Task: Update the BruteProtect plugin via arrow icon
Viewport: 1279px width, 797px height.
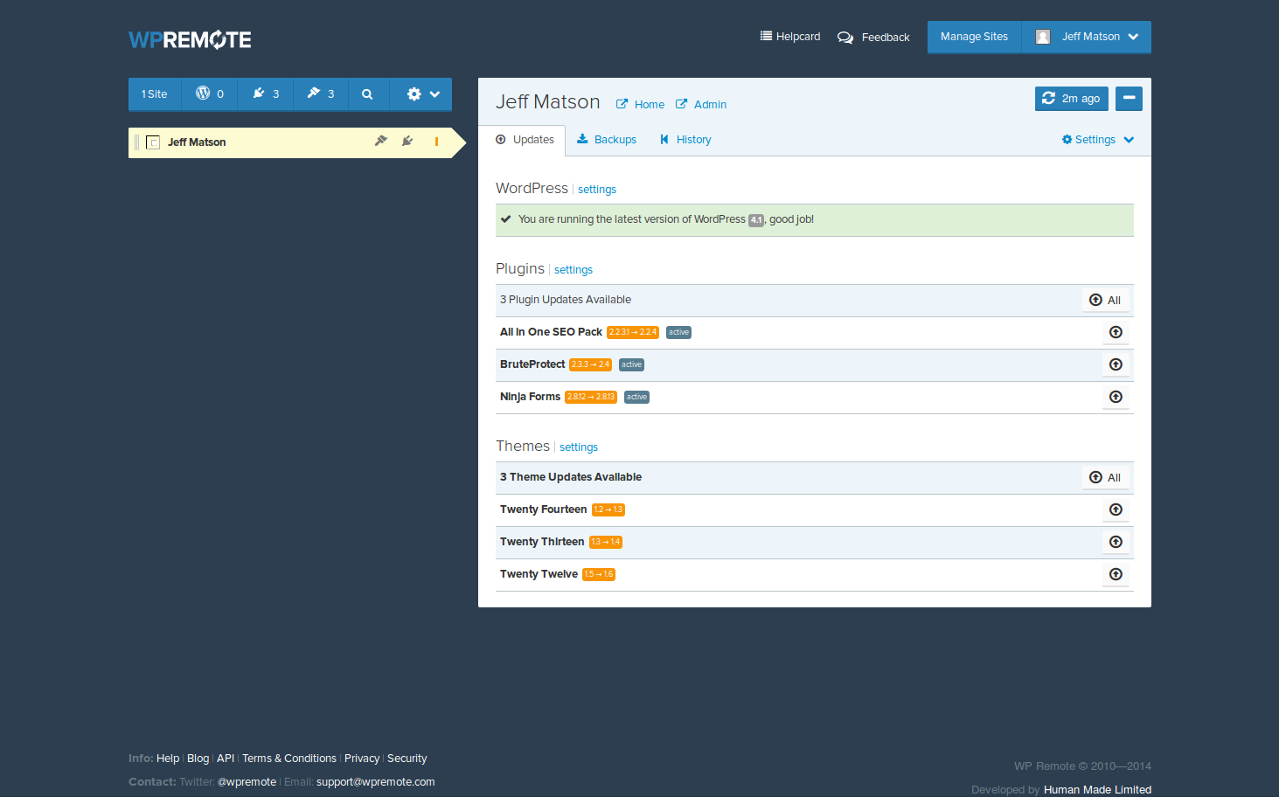Action: (x=1116, y=364)
